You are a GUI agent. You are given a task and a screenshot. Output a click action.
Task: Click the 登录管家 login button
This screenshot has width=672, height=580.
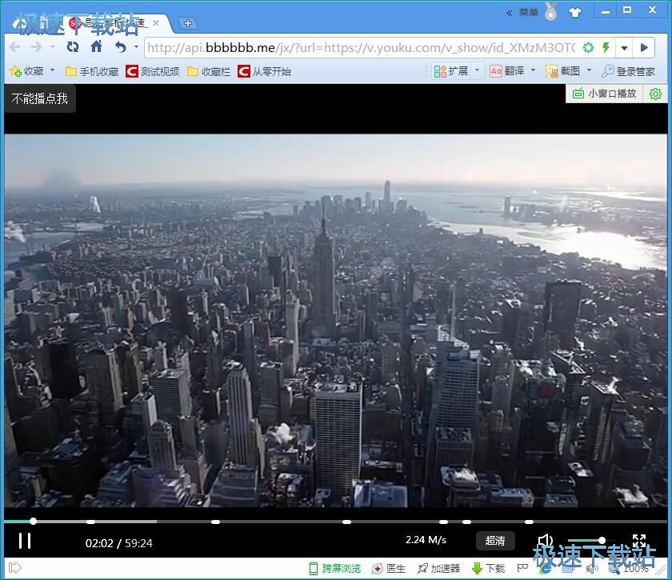coord(629,71)
